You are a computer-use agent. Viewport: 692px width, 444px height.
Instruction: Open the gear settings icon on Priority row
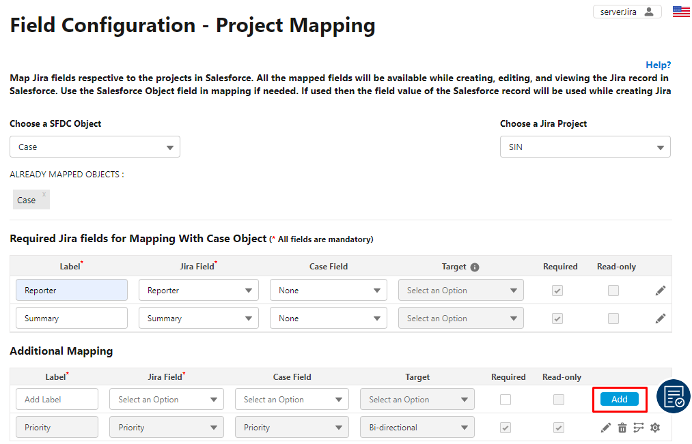654,428
